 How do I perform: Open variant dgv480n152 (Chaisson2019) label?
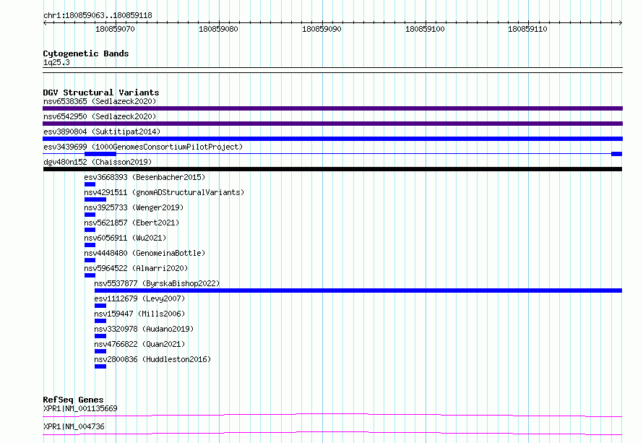[x=98, y=162]
